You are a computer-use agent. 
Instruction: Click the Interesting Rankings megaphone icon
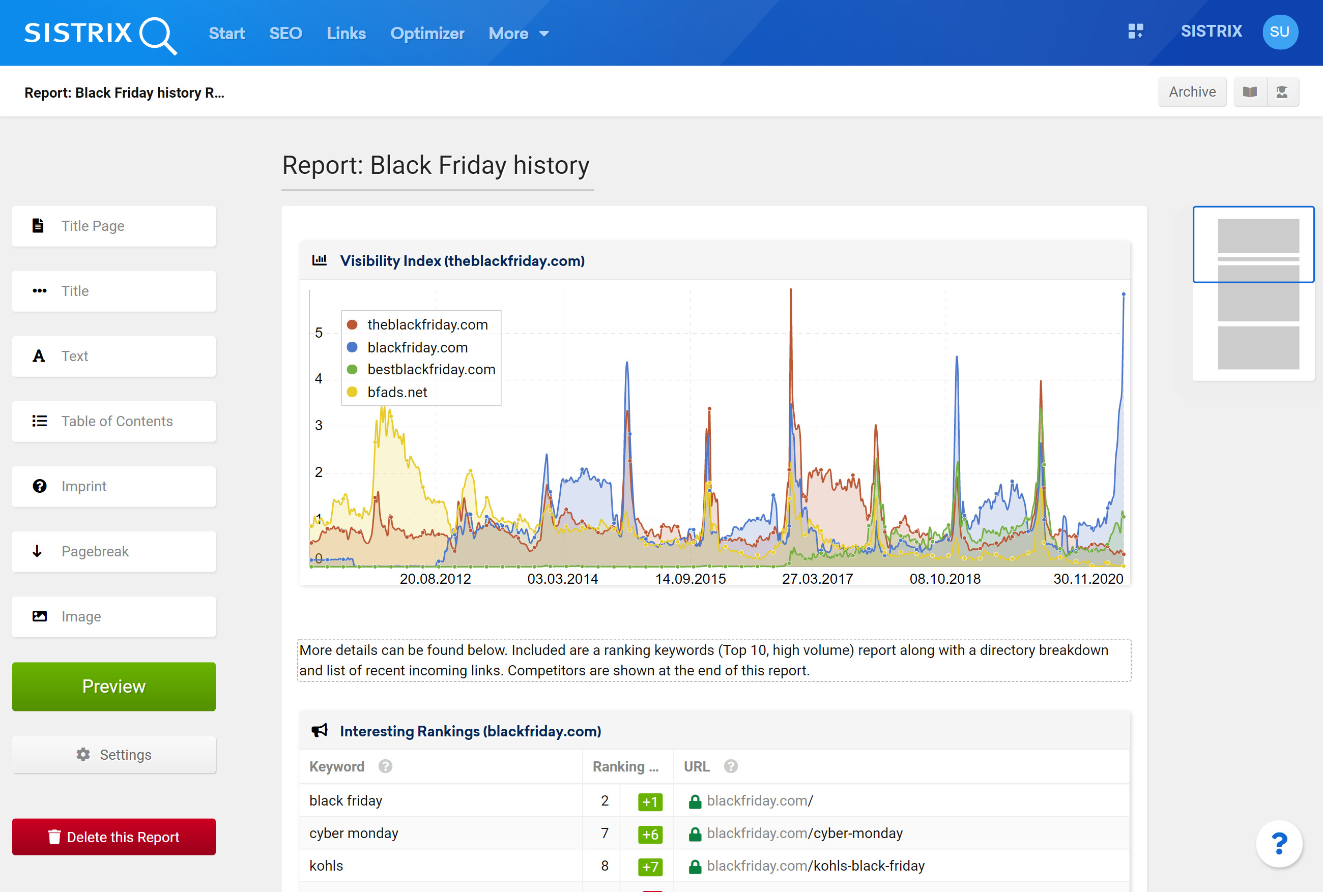point(319,730)
